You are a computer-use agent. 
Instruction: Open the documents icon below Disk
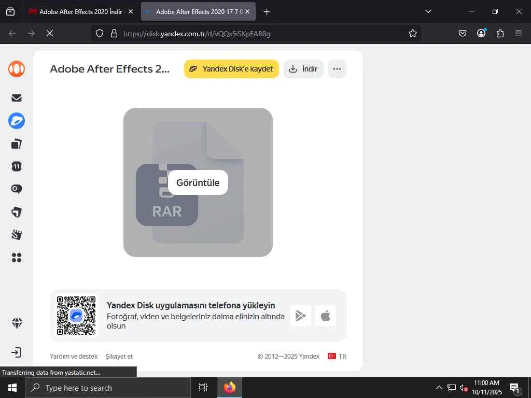pos(17,144)
